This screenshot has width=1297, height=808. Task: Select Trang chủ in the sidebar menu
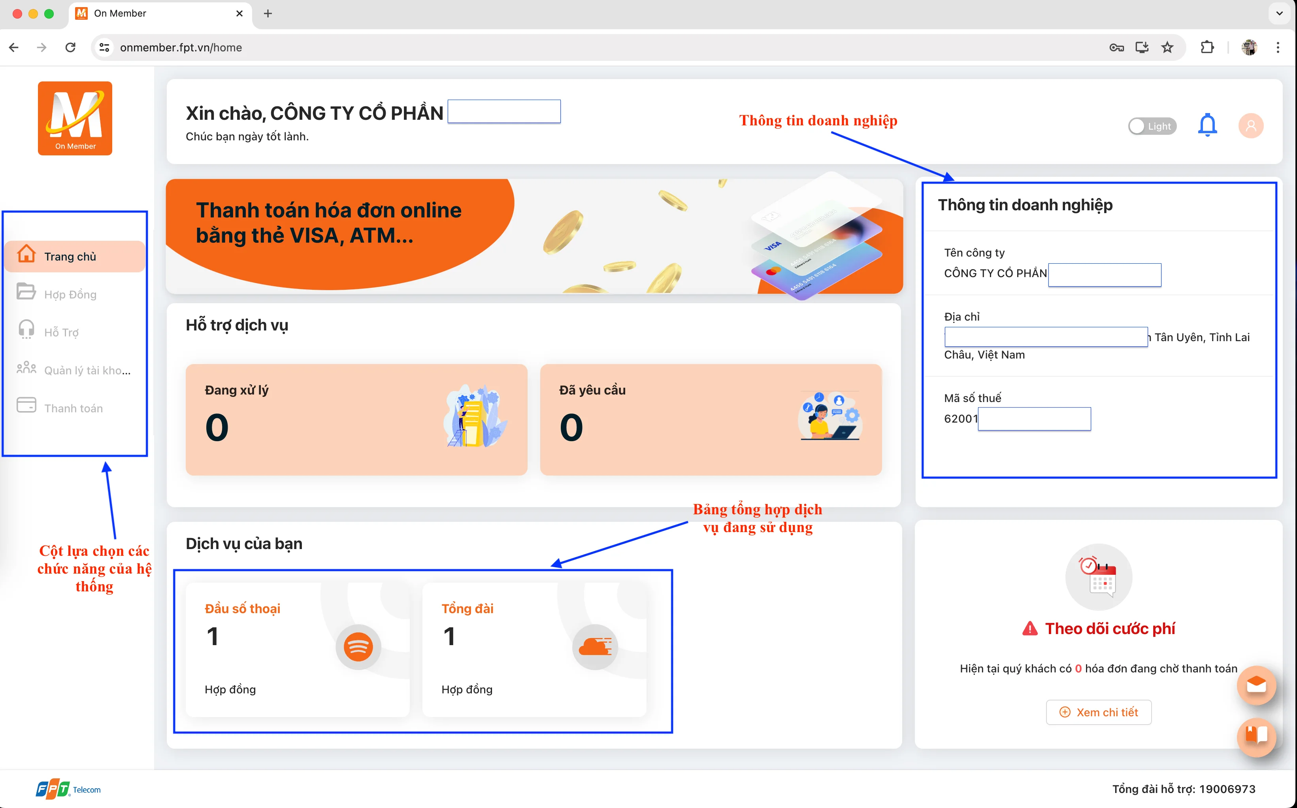click(70, 256)
